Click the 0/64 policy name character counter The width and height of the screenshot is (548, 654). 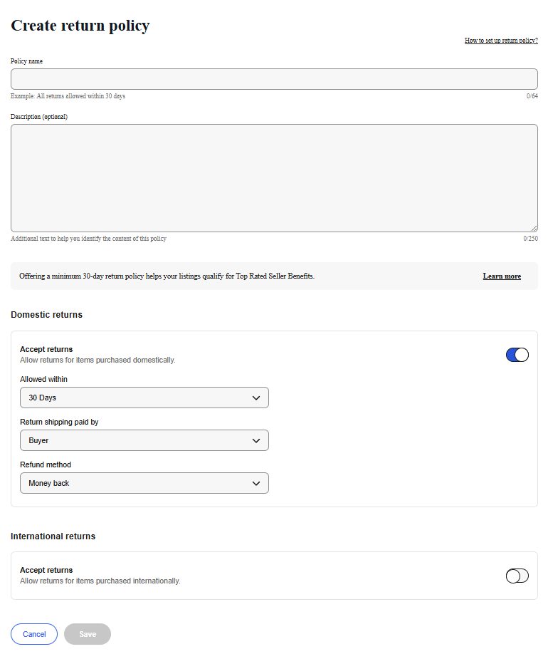(532, 96)
